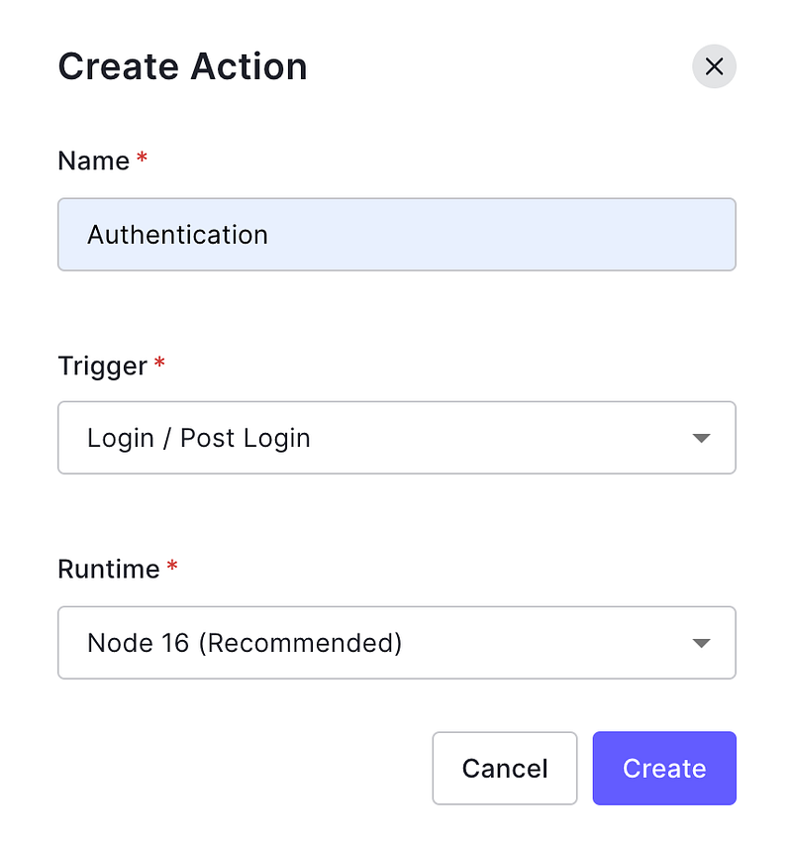Click the Runtime field label
Viewport: 792px width, 842px height.
pos(108,570)
